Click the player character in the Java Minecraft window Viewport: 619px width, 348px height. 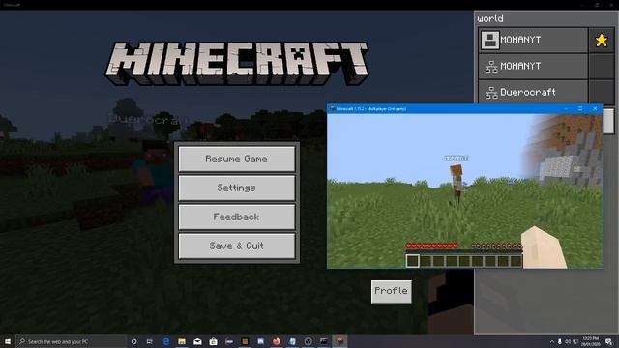tap(457, 185)
